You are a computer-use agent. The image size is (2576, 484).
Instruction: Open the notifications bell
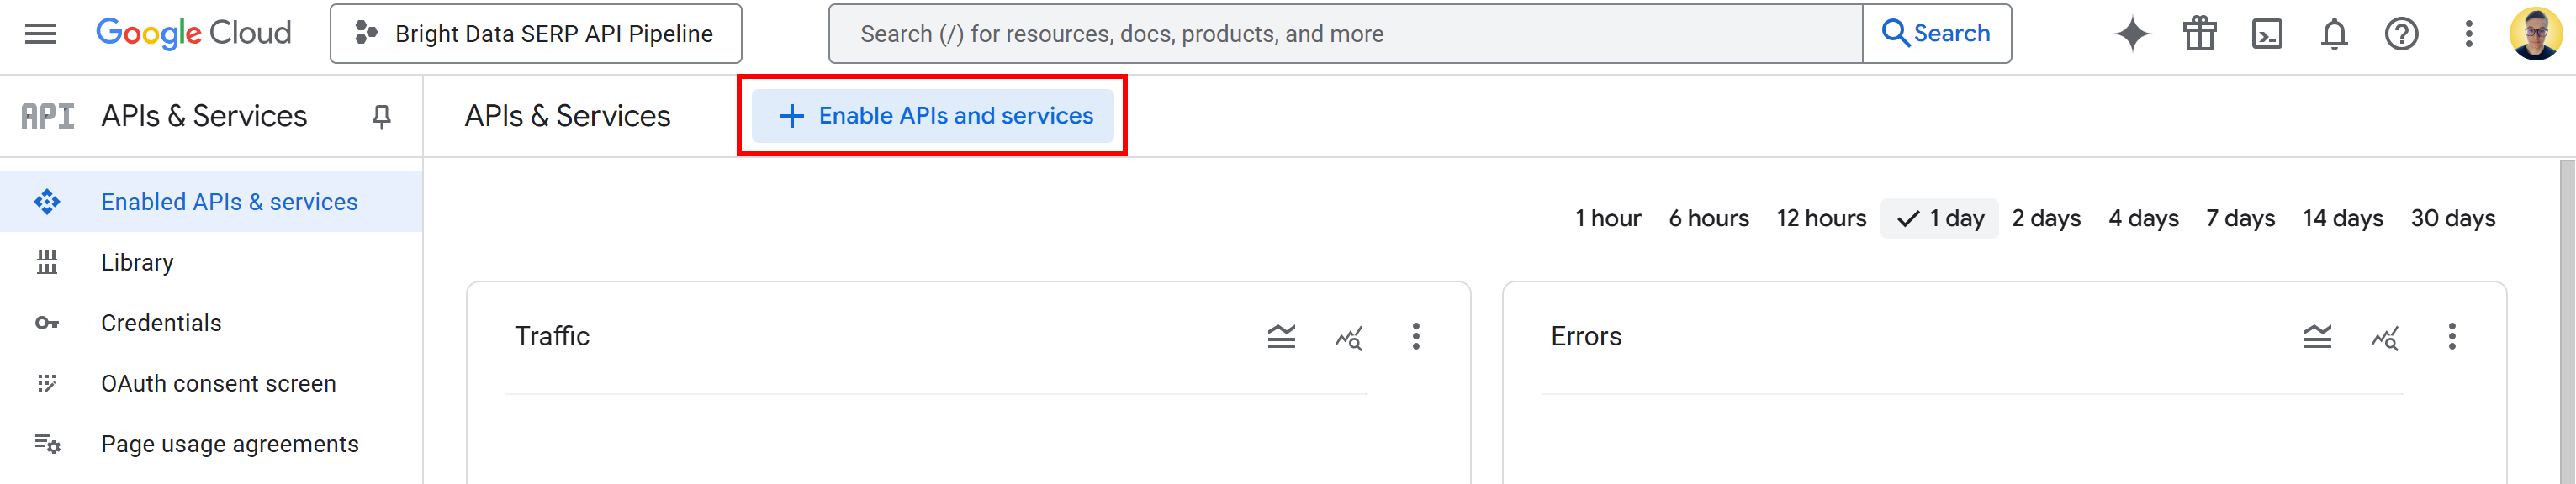pos(2334,33)
